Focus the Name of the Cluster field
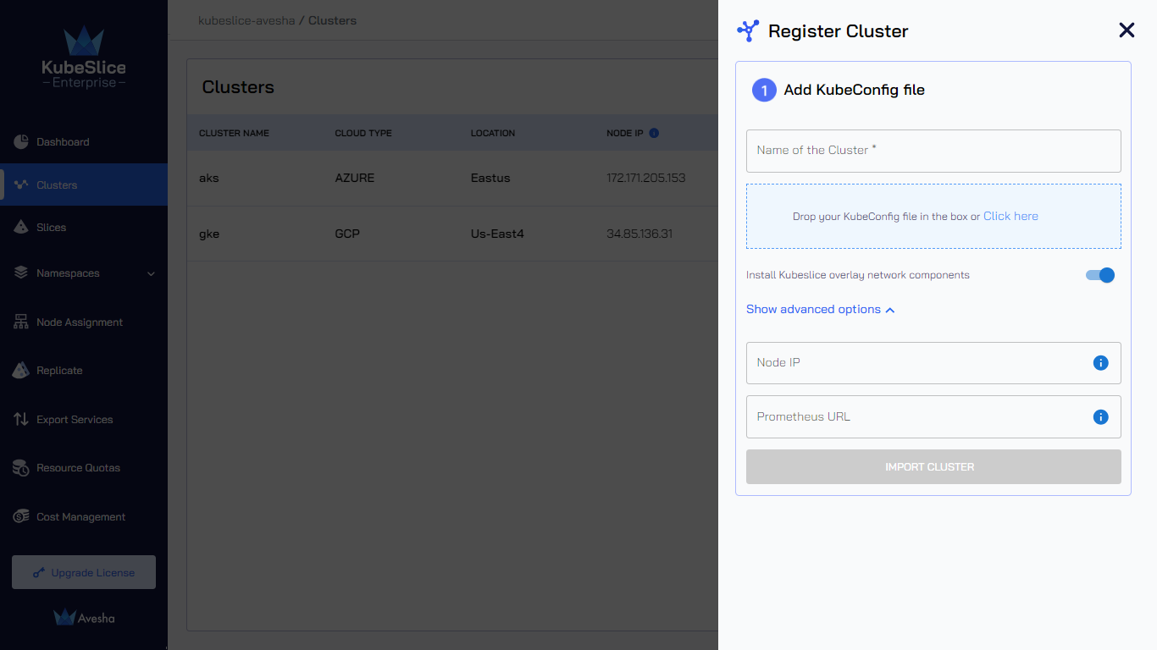The image size is (1157, 650). pos(933,151)
